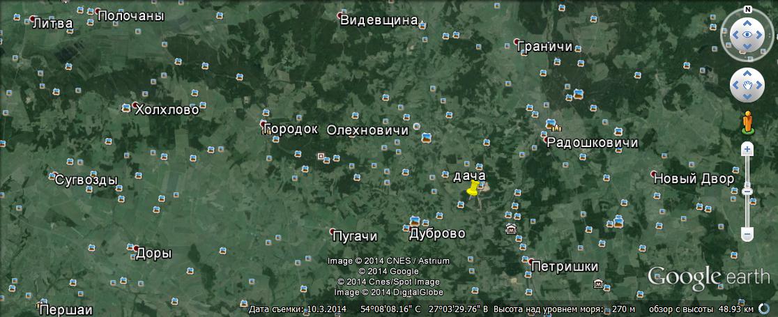
Task: Click the photo icon above Дуброво label
Action: pyautogui.click(x=415, y=220)
